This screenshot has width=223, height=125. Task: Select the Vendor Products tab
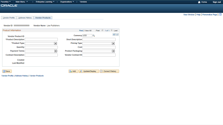pos(43,18)
